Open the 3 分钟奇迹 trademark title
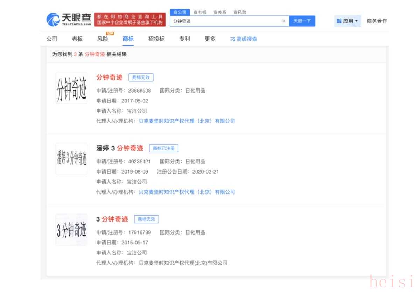The height and width of the screenshot is (292, 420). (112, 219)
